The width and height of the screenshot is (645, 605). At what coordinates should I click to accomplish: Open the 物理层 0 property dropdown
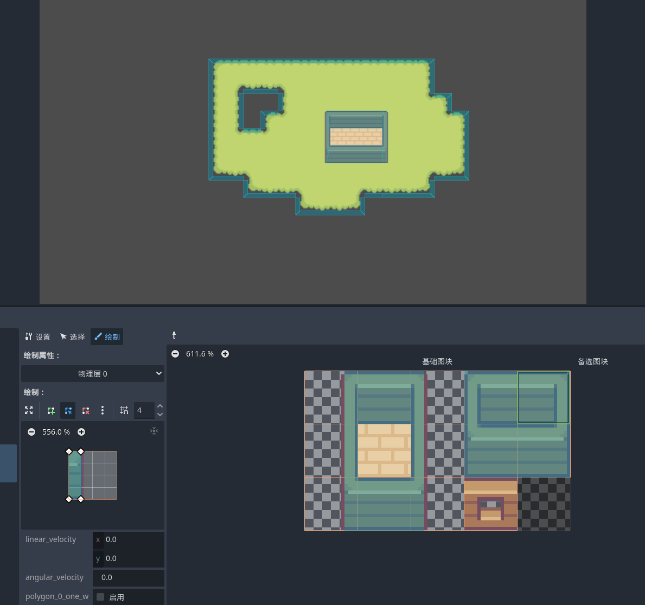click(93, 374)
